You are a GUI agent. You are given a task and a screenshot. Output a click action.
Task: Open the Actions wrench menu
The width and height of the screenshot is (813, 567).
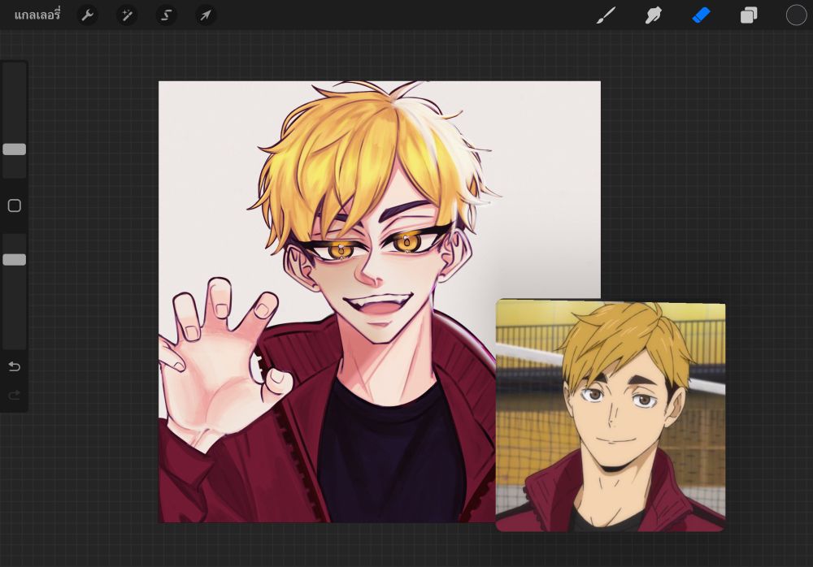click(87, 15)
